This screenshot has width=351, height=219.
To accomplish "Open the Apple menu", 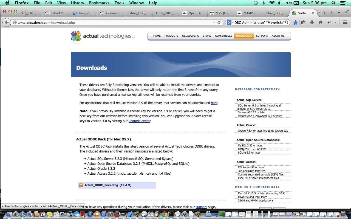I will [7, 3].
